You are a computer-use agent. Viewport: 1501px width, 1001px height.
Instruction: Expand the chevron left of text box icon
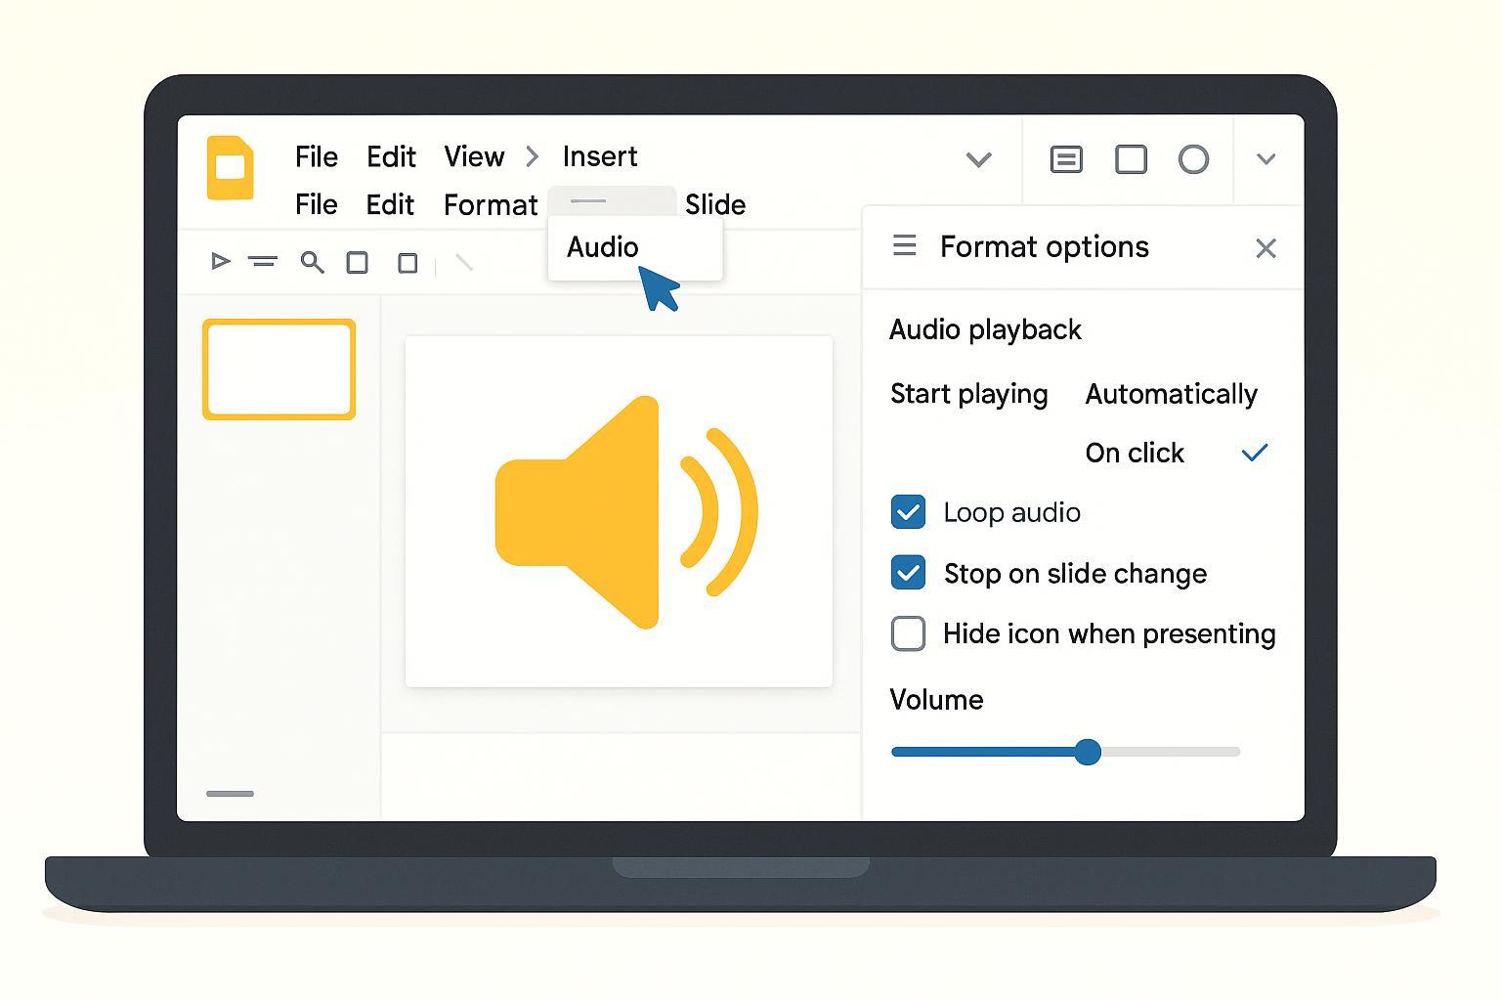pyautogui.click(x=978, y=159)
